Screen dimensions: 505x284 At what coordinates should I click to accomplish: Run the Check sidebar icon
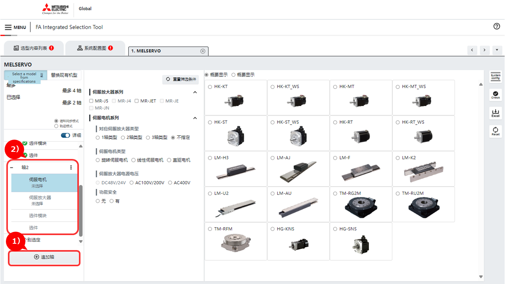point(496,95)
